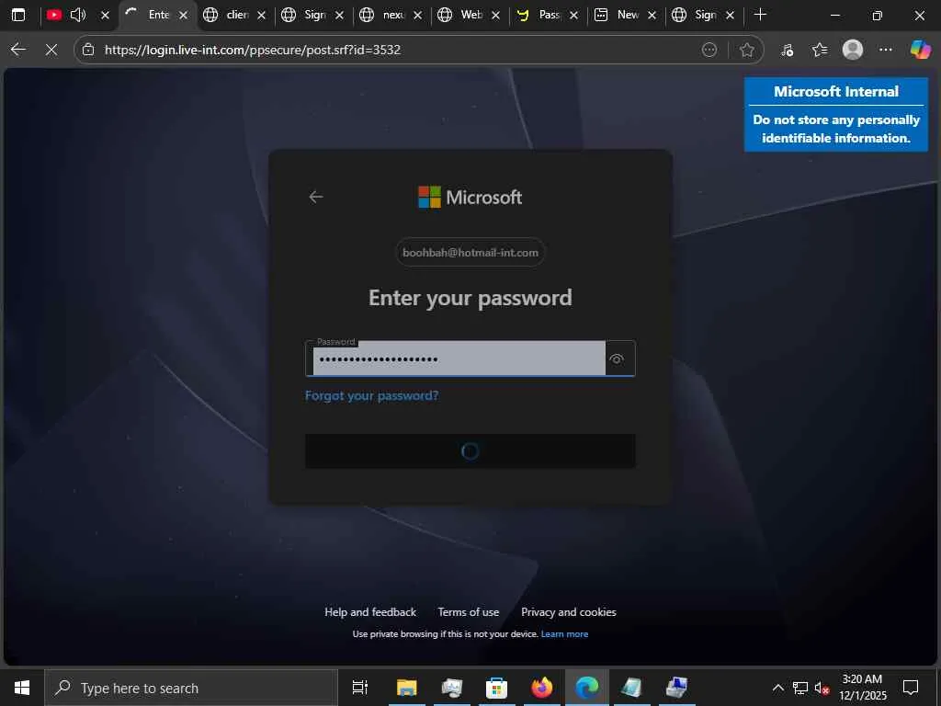Click the 'Type here to search' box

pos(191,688)
